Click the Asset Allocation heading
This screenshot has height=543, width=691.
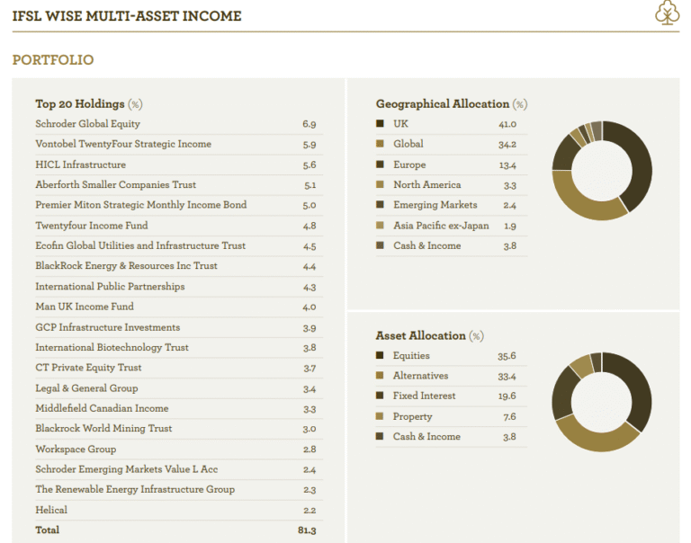tap(430, 335)
